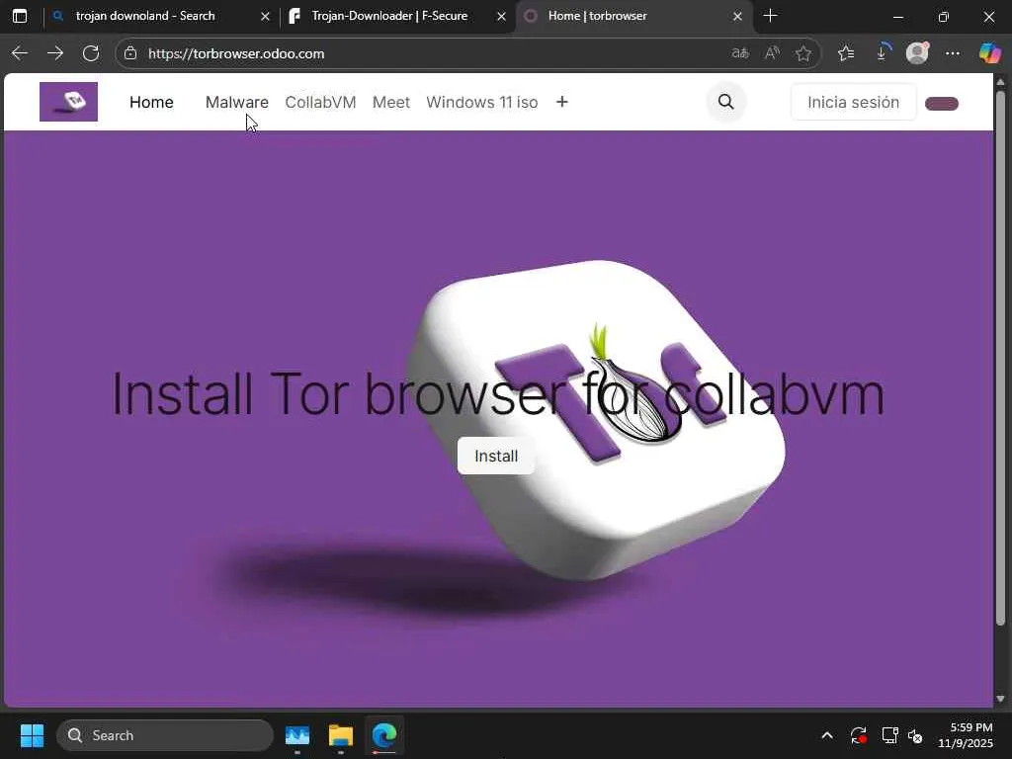Close the Home torbrowser tab
This screenshot has width=1012, height=759.
pyautogui.click(x=737, y=16)
